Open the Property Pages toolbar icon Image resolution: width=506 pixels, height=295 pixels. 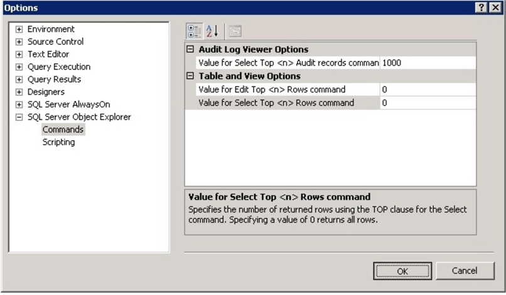[x=235, y=31]
